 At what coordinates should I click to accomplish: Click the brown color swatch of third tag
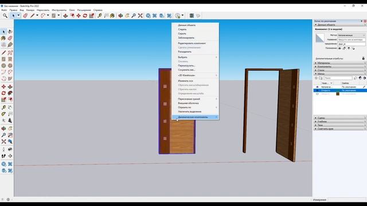[x=338, y=94]
